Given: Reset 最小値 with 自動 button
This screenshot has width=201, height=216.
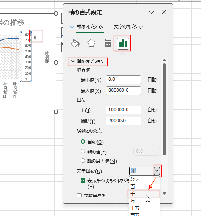Looking at the screenshot, I should click(152, 79).
